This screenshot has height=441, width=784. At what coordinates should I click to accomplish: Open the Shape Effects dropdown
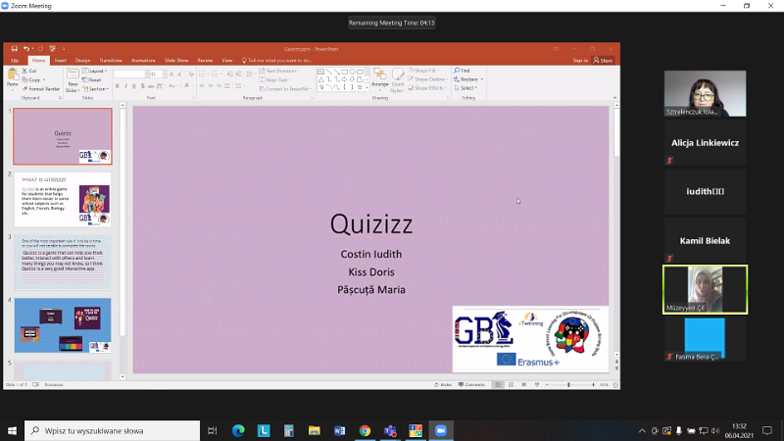[x=427, y=88]
